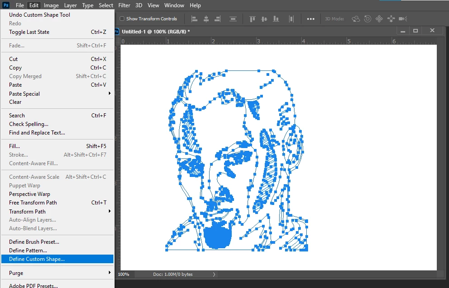This screenshot has width=449, height=288.
Task: Minimize the Untitled-1 document window
Action: point(403,31)
